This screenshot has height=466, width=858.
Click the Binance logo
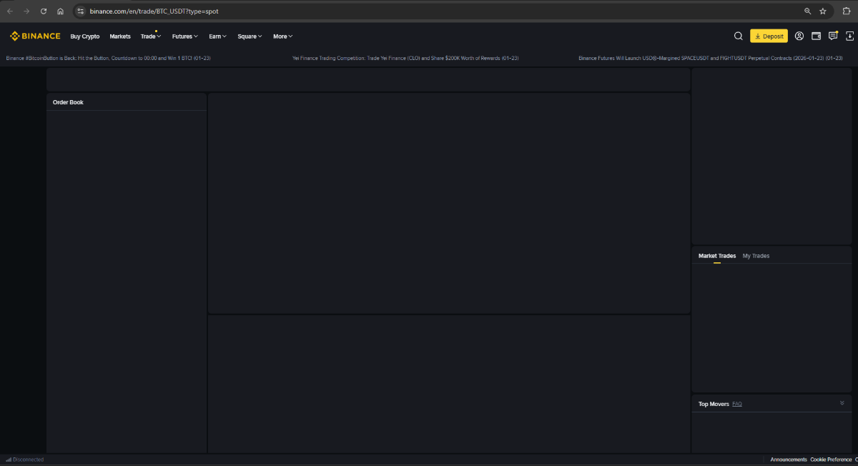[x=35, y=36]
